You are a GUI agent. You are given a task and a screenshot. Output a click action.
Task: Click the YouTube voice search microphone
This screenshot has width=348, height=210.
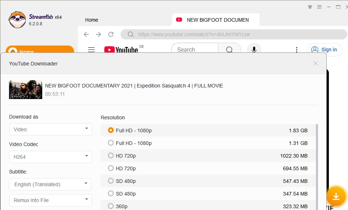pos(254,50)
